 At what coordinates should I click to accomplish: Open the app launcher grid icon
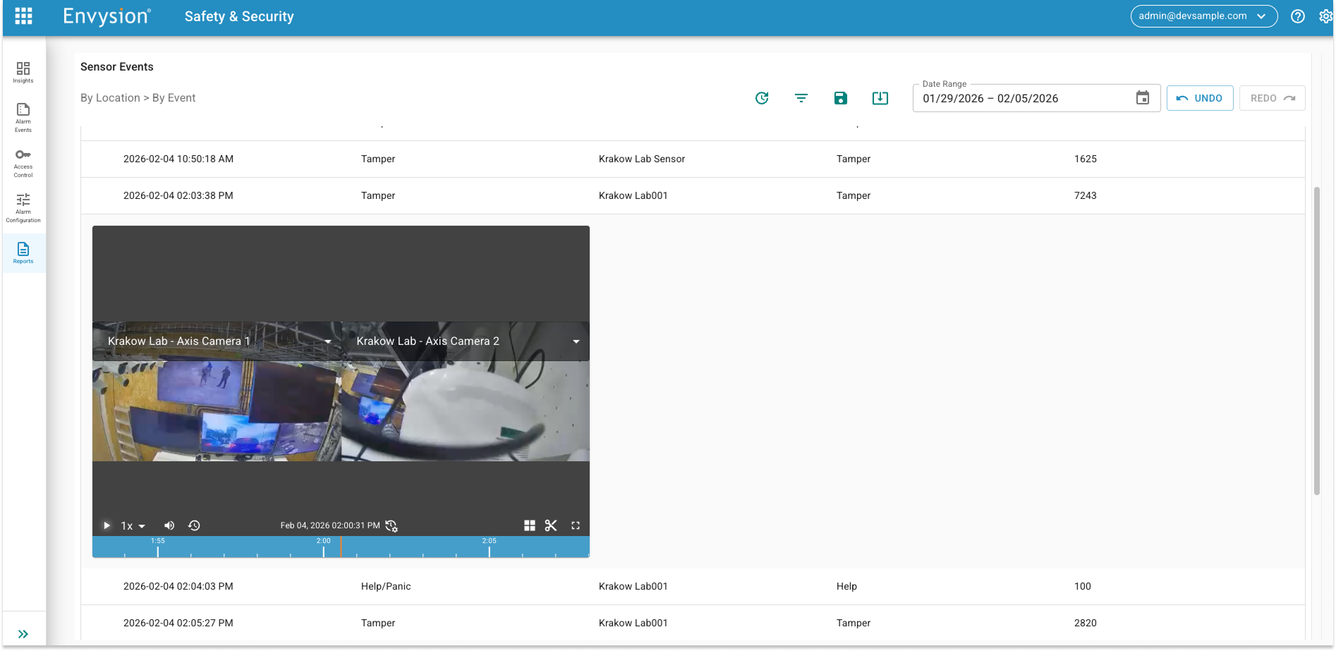click(x=23, y=16)
